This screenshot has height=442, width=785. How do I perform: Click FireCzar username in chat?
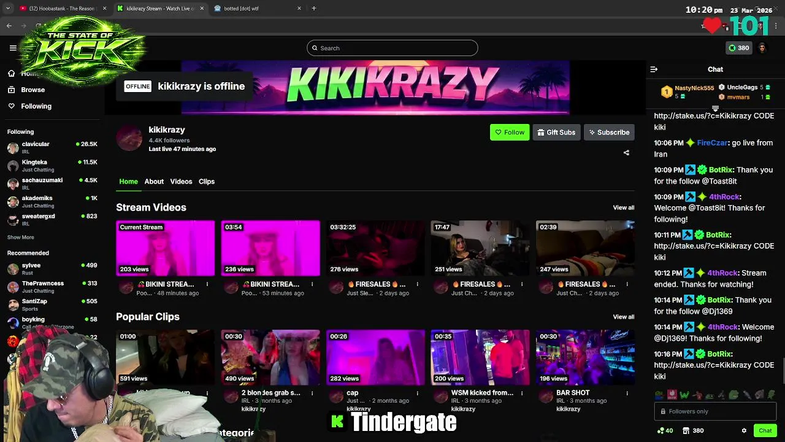click(x=712, y=143)
